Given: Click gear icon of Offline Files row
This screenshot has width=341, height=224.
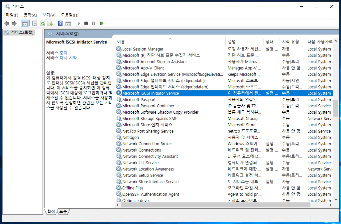Looking at the screenshot, I should click(119, 188).
